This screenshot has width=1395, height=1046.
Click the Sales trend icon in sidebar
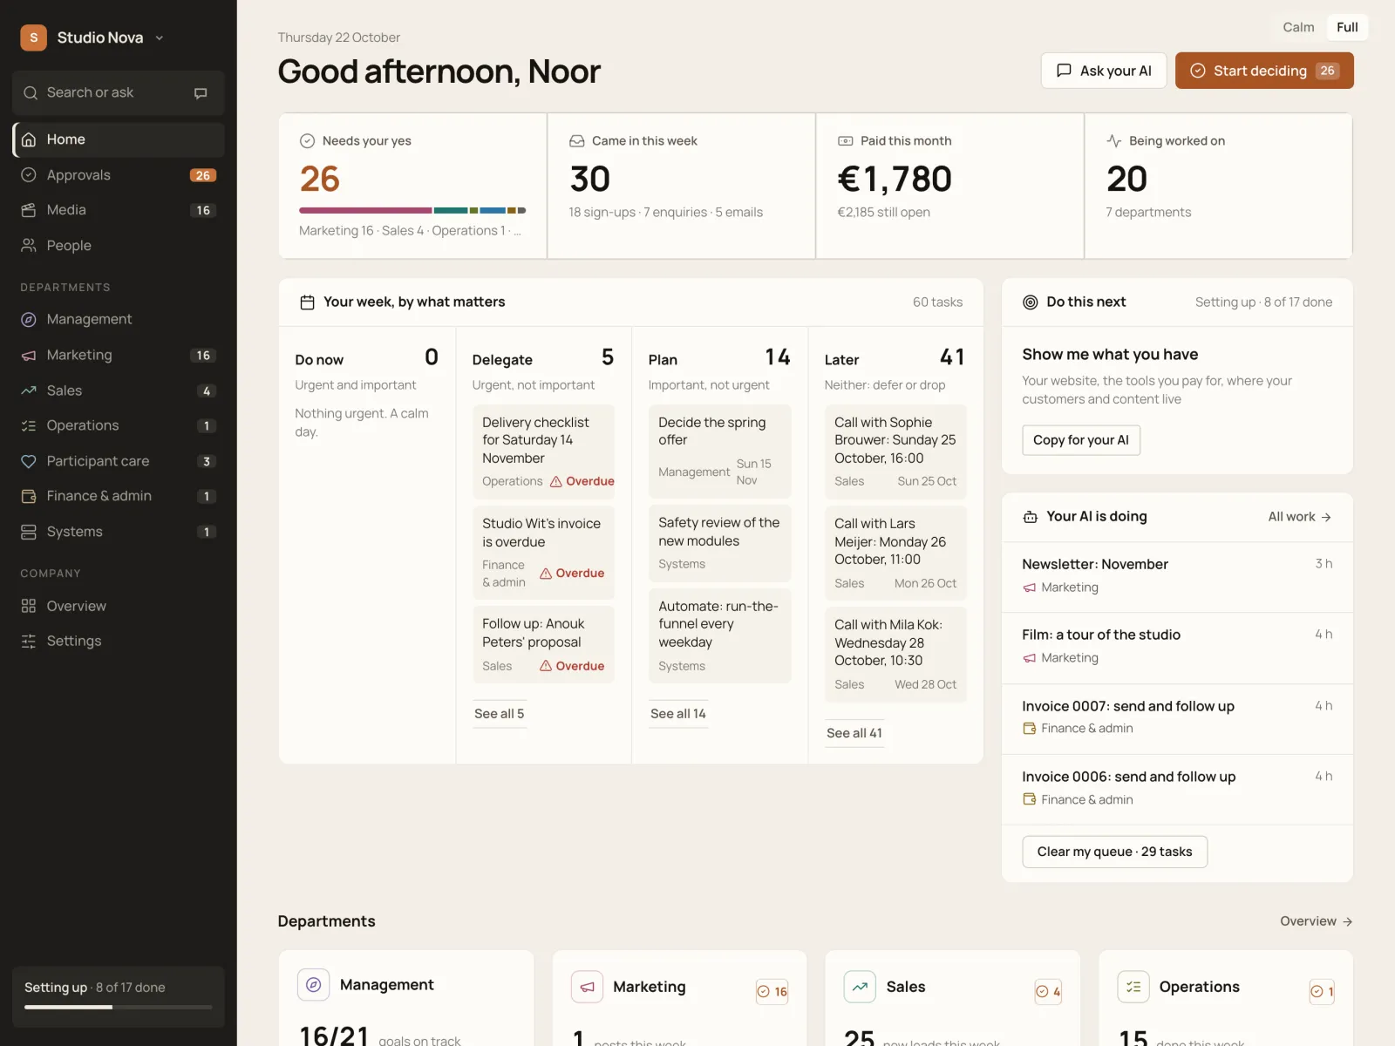(x=29, y=391)
